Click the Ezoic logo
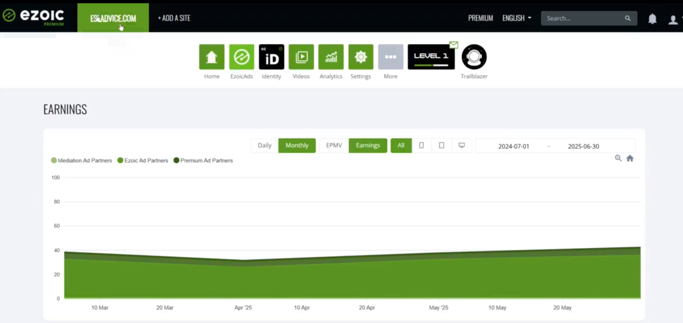 click(x=33, y=17)
